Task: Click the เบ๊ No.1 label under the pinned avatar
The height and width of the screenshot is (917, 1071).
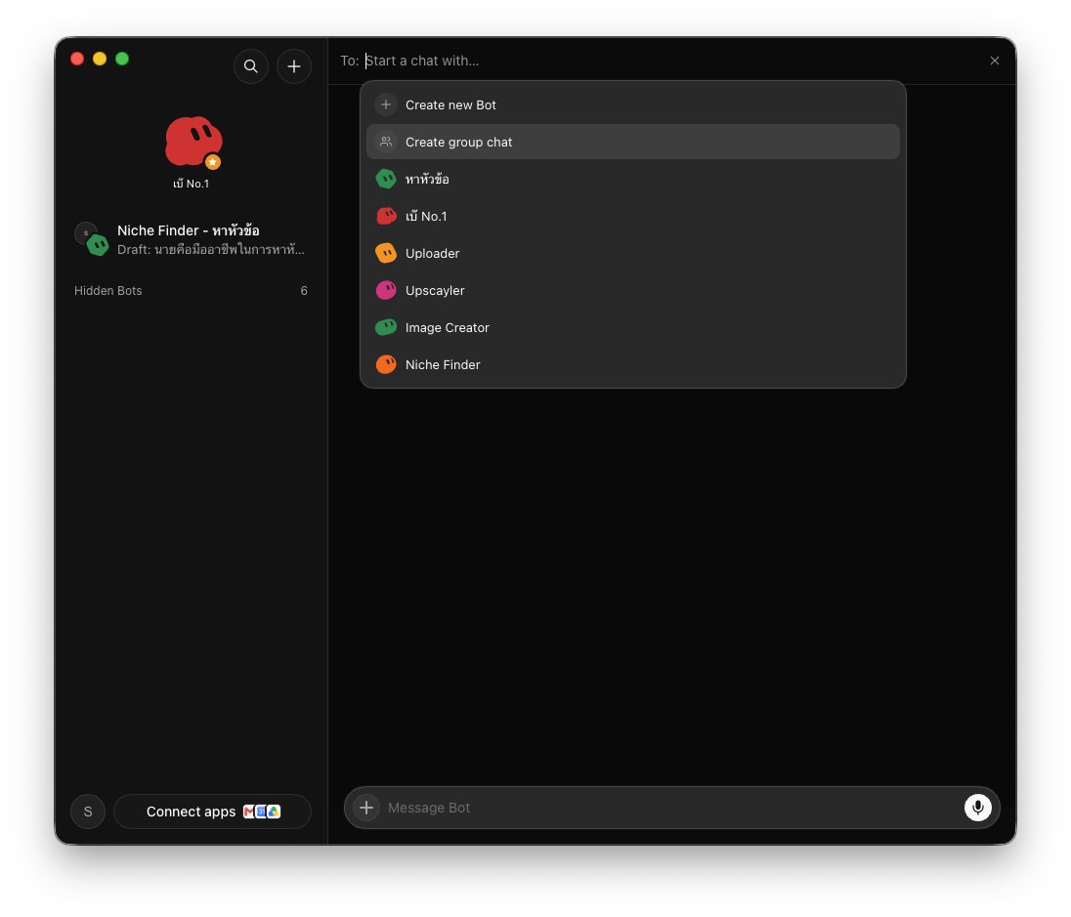Action: (192, 184)
